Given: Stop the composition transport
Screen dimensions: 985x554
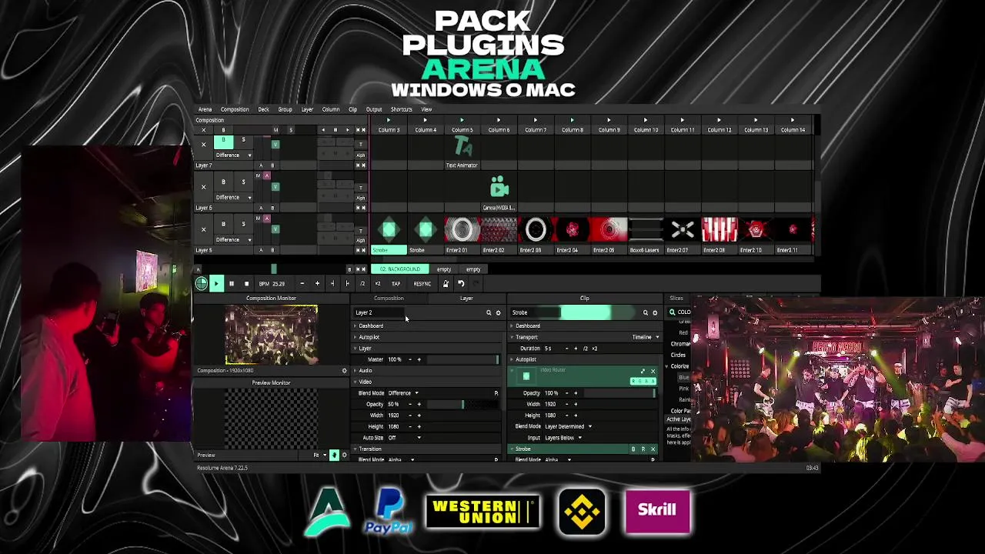Looking at the screenshot, I should [x=246, y=284].
